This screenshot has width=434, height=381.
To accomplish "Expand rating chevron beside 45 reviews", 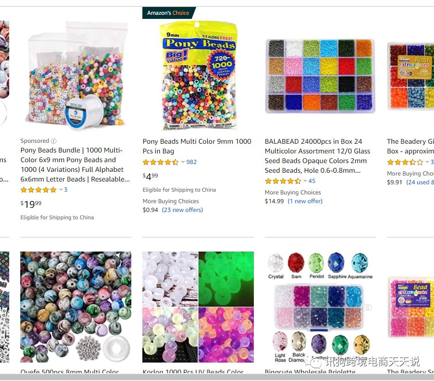I will [x=305, y=181].
